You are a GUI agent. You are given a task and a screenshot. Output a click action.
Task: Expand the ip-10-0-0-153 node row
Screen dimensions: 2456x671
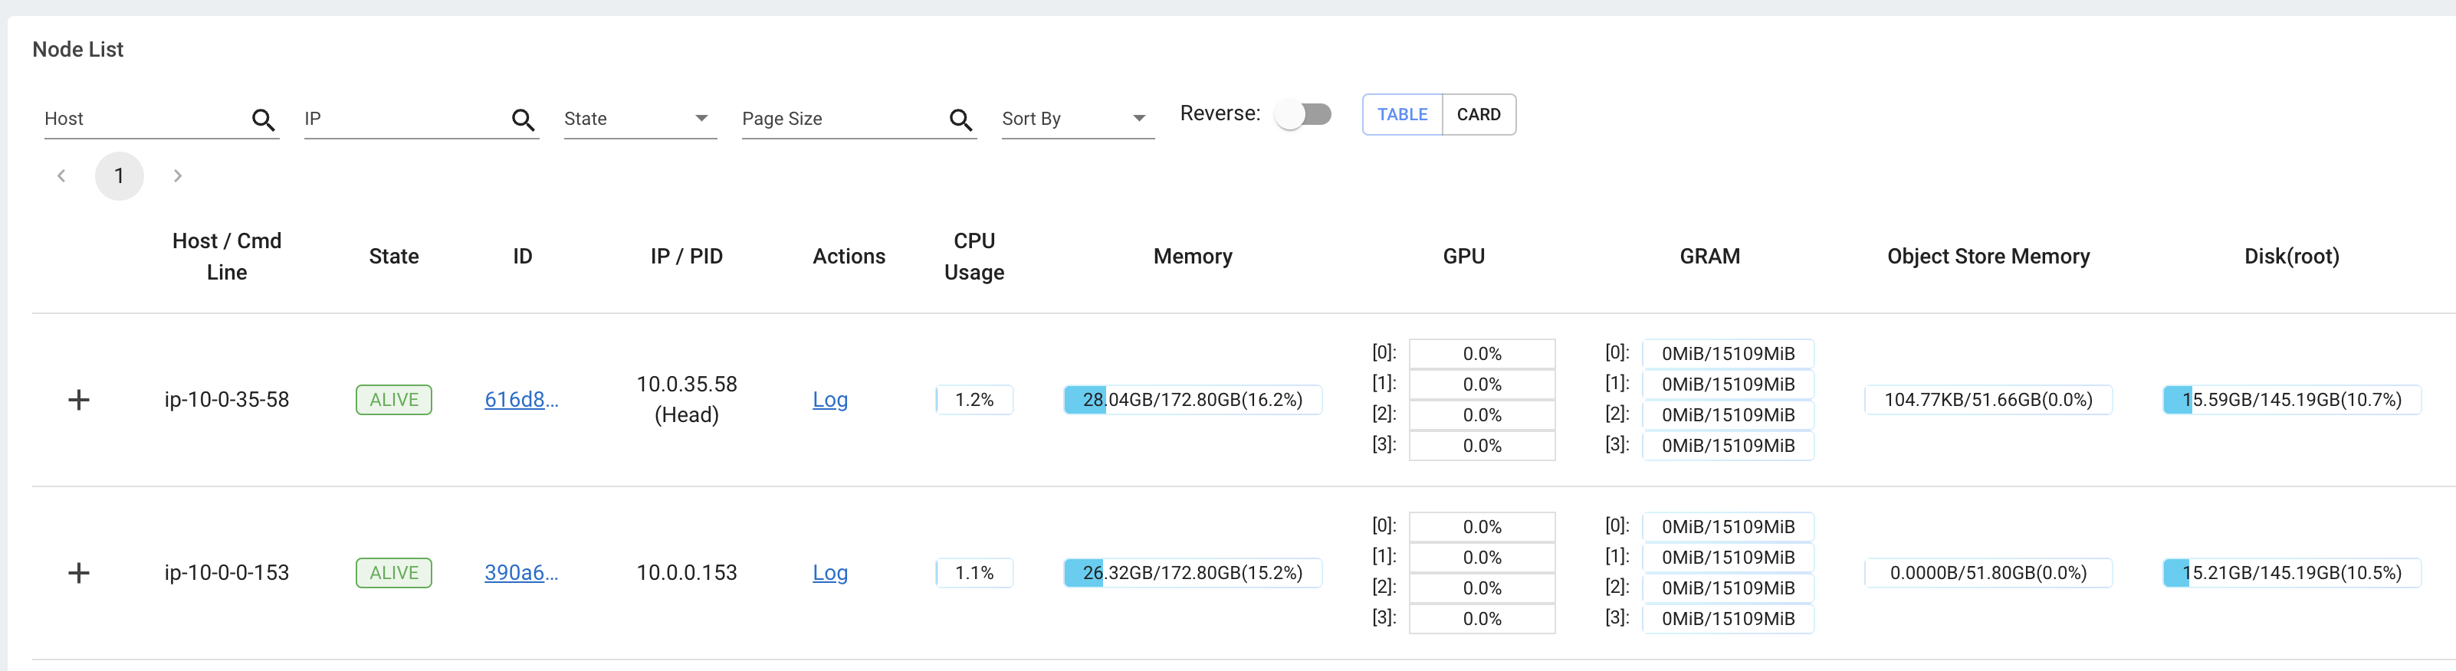tap(79, 573)
